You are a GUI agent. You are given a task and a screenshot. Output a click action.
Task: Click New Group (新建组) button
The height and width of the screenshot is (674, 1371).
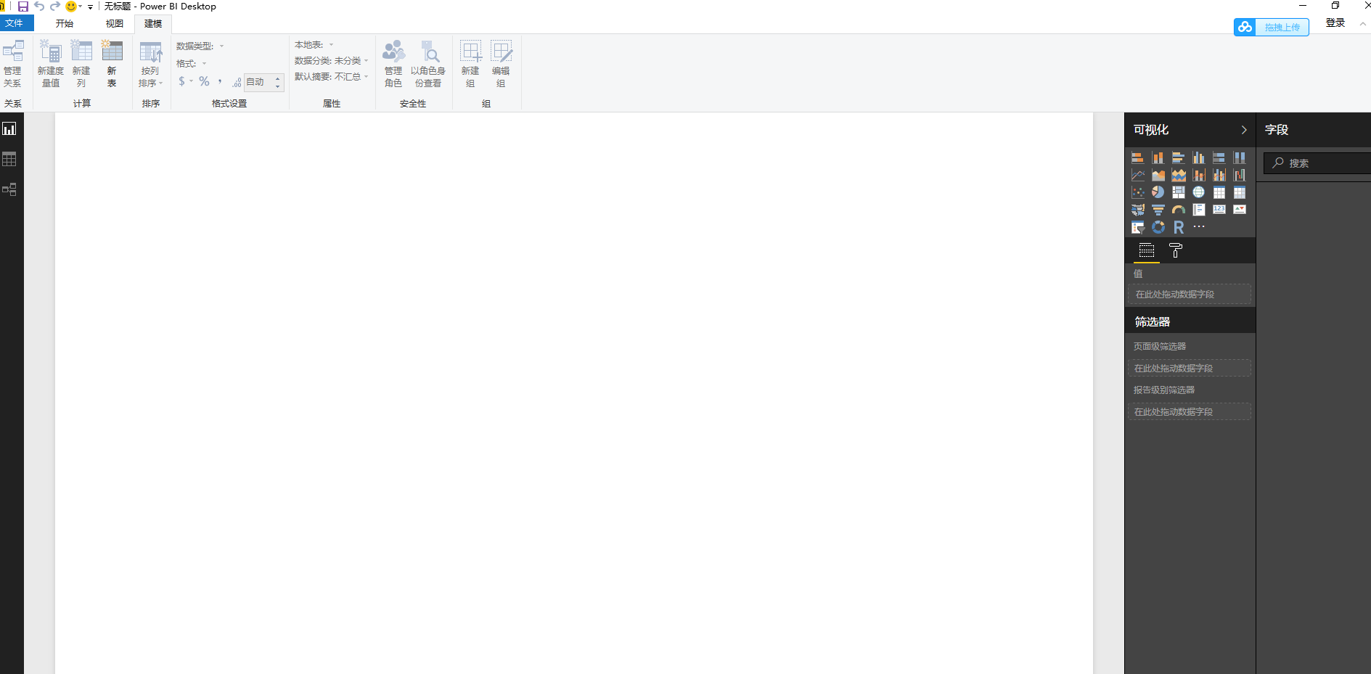pyautogui.click(x=470, y=64)
